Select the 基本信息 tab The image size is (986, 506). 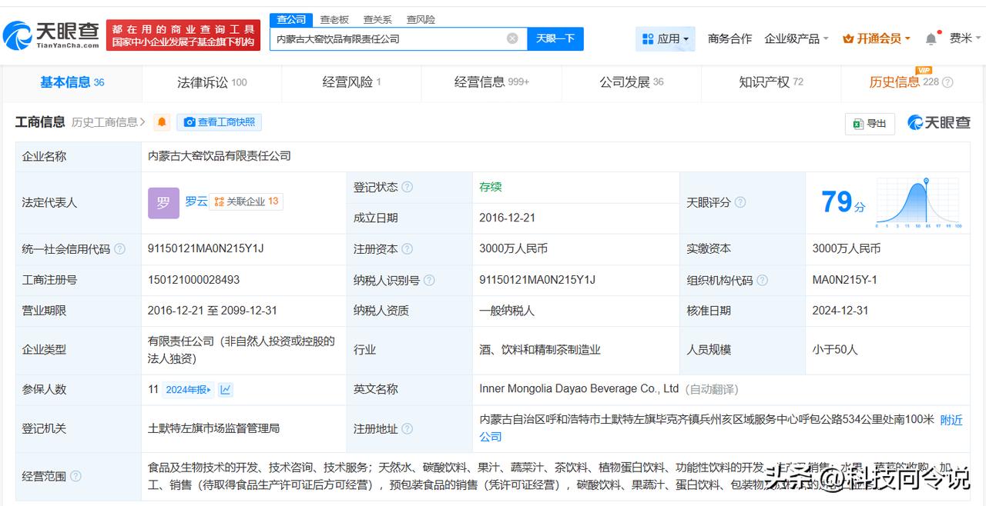click(x=72, y=82)
